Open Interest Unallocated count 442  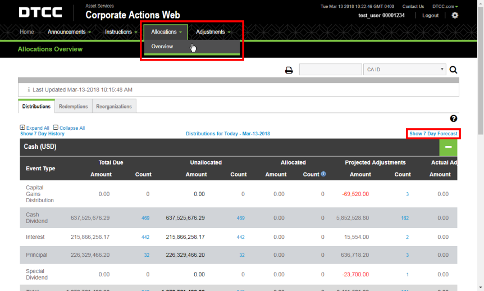[x=240, y=237]
